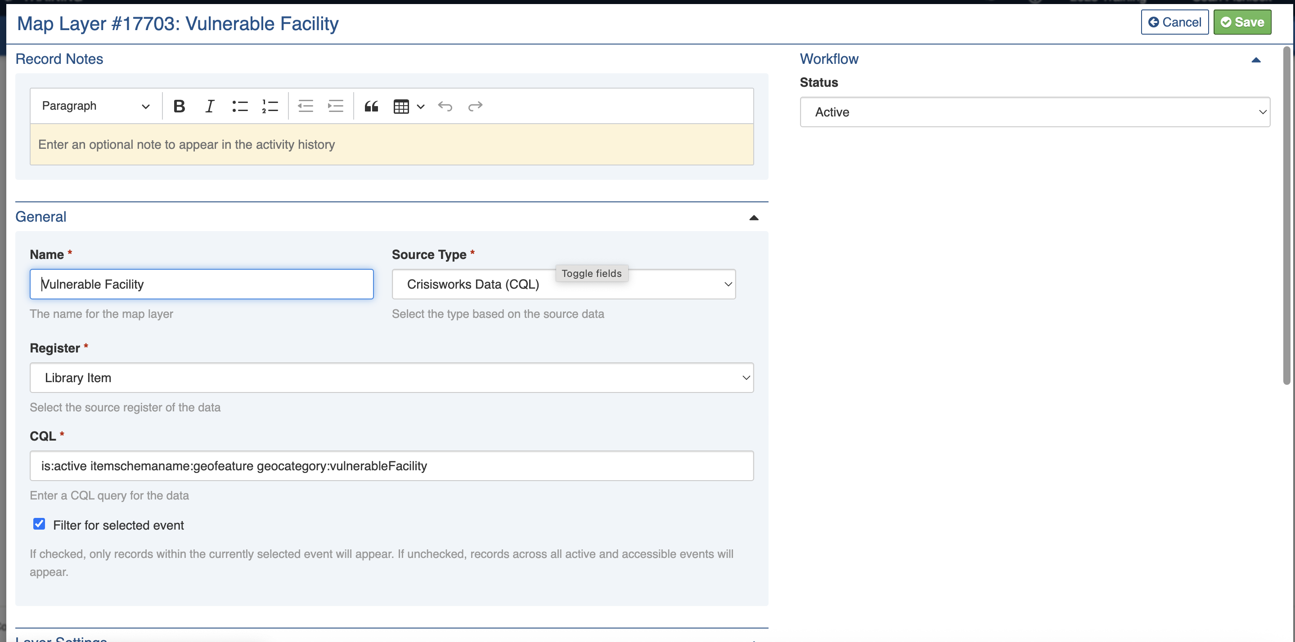Open the Status dropdown showing Active
1295x642 pixels.
[1034, 112]
